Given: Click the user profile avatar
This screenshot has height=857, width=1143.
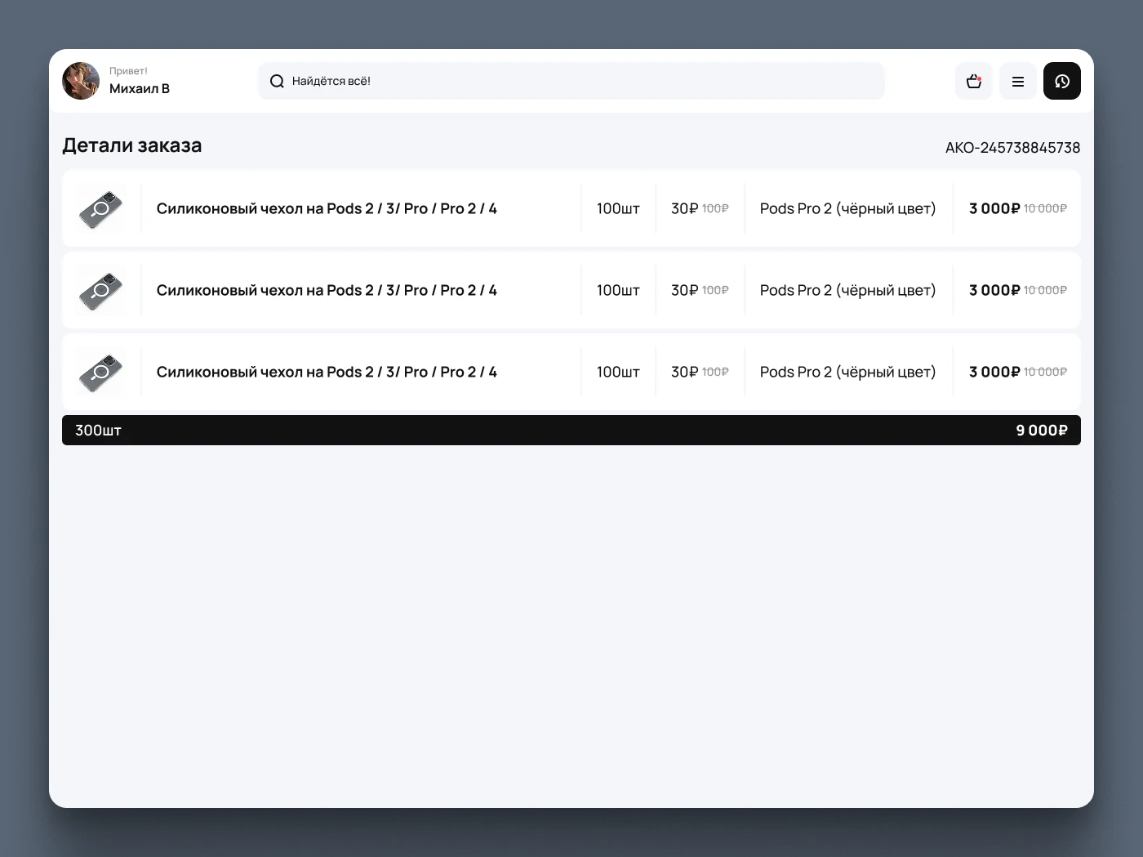Looking at the screenshot, I should coord(81,81).
